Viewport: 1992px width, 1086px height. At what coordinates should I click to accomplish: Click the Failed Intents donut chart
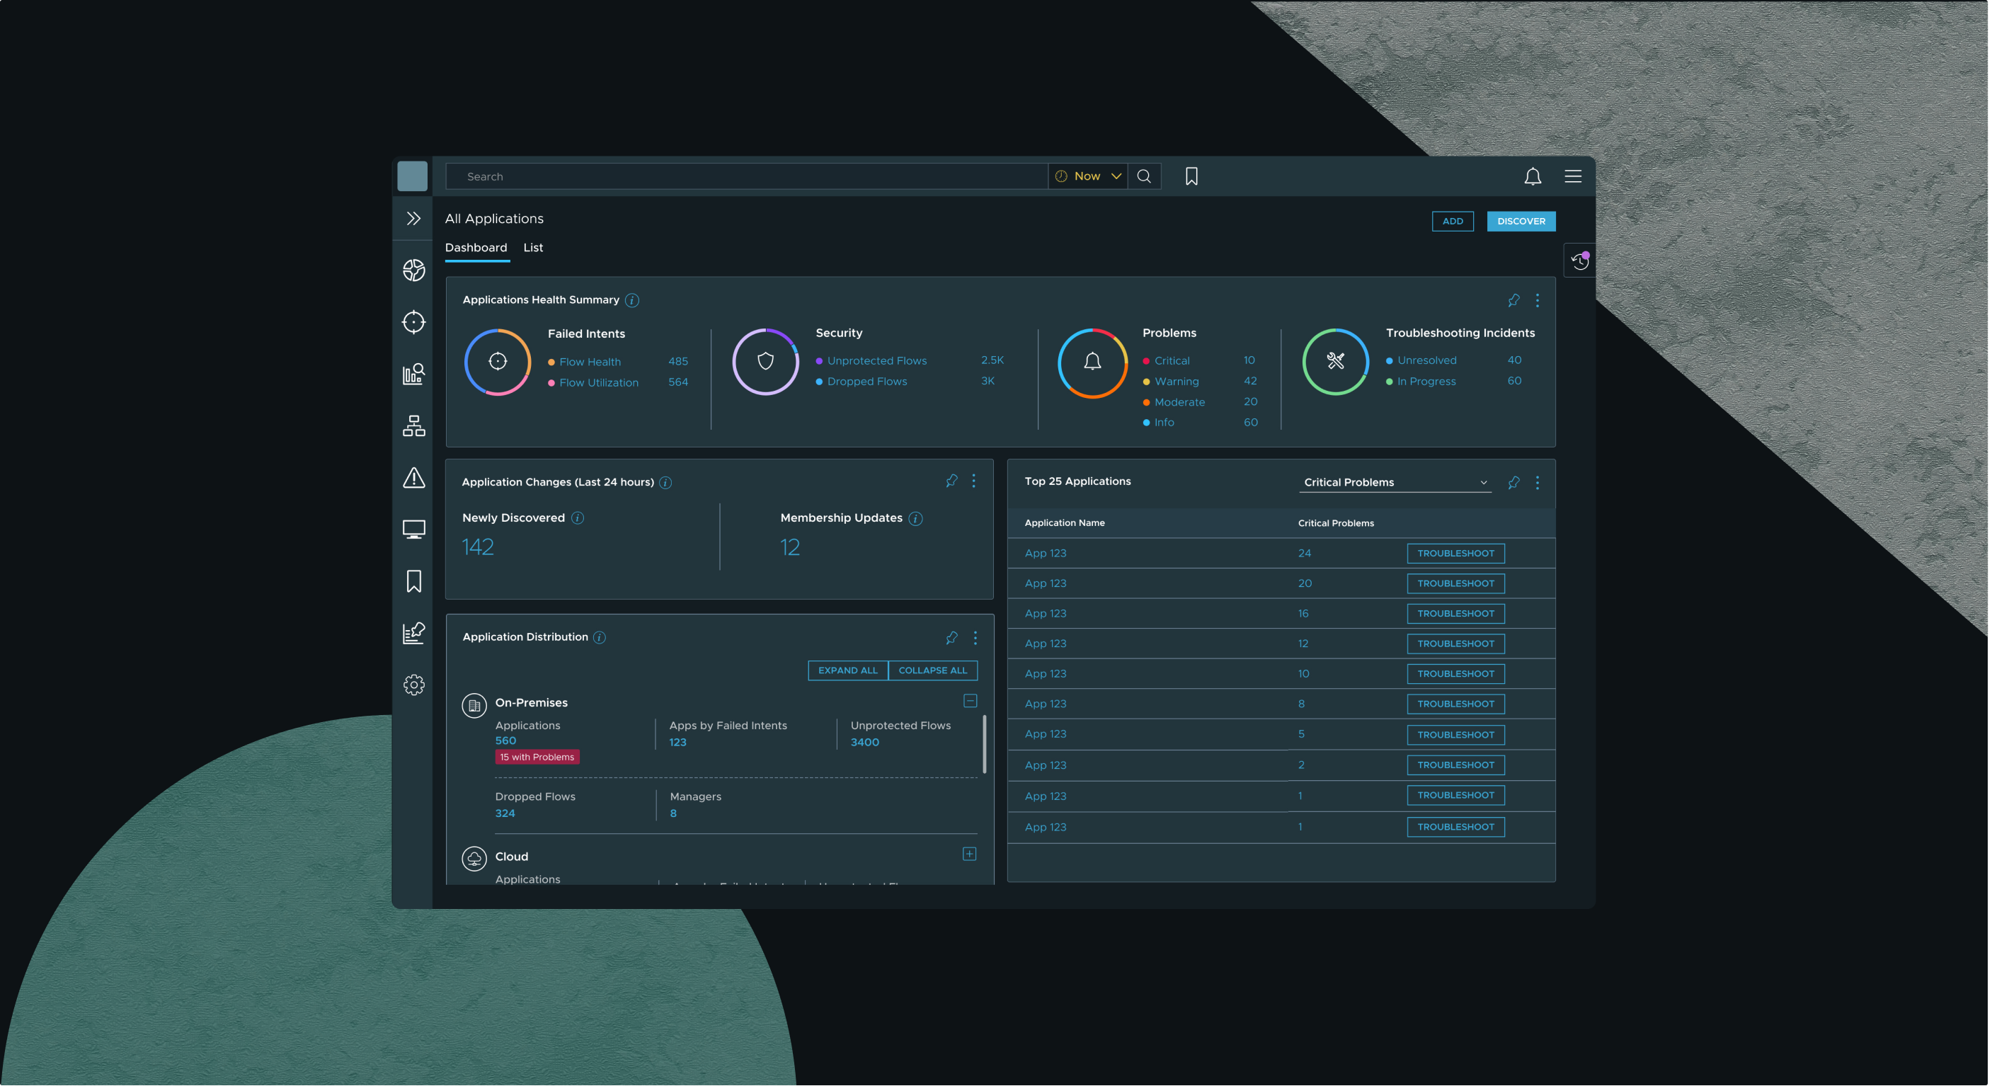pyautogui.click(x=497, y=362)
